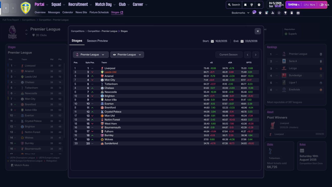Click the calendar shortcut icon beside the document icon

coord(298,13)
